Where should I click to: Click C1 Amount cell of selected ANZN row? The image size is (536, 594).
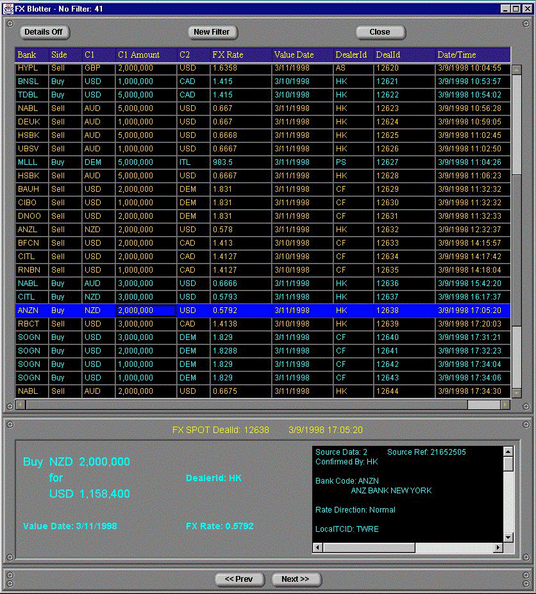pyautogui.click(x=146, y=310)
